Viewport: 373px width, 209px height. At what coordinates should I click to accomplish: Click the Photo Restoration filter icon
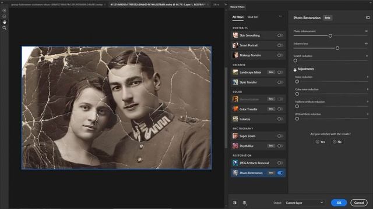235,173
